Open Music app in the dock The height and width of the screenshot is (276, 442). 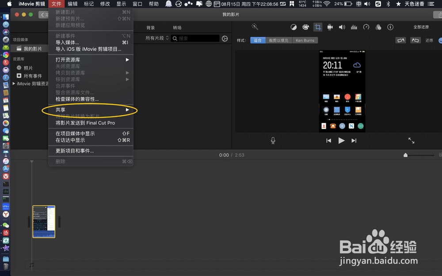pos(6,161)
